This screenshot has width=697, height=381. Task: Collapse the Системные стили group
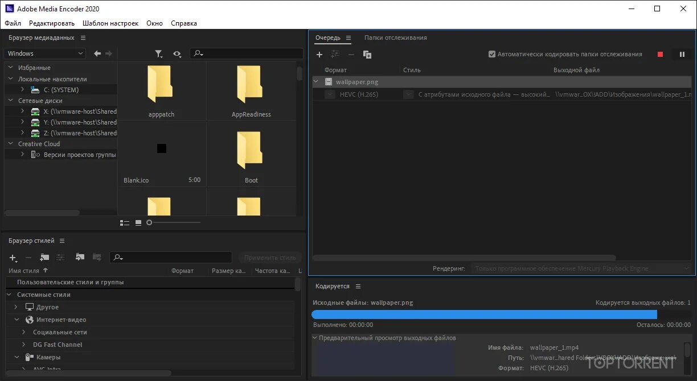tap(9, 295)
